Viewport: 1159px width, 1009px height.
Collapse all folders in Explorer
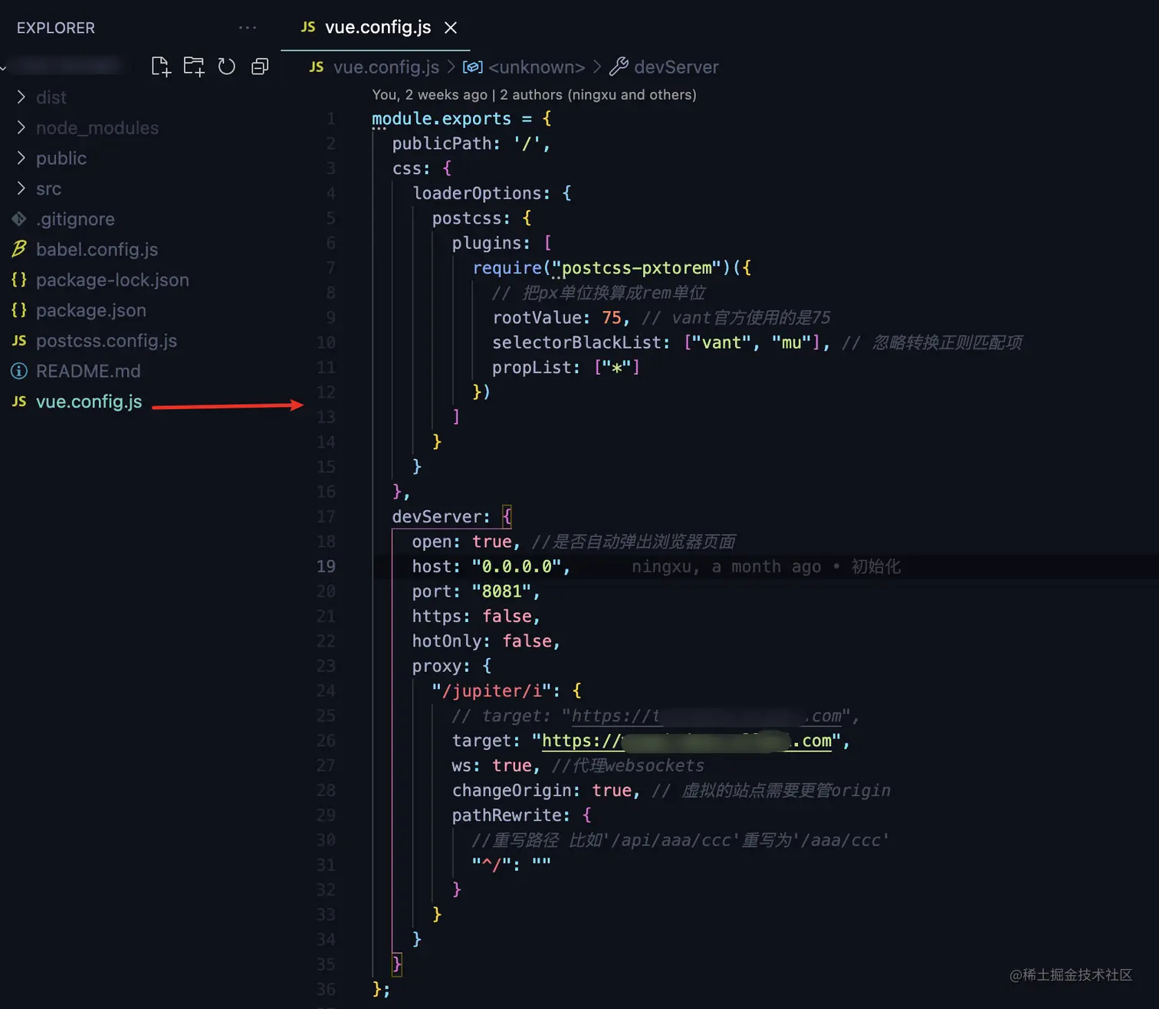[260, 67]
